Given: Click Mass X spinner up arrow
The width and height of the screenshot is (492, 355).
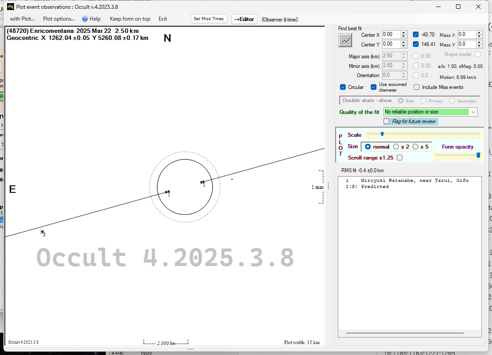Looking at the screenshot, I should (x=480, y=33).
